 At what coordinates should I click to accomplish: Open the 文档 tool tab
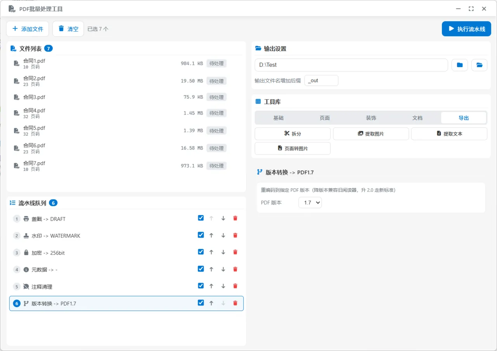(x=417, y=118)
